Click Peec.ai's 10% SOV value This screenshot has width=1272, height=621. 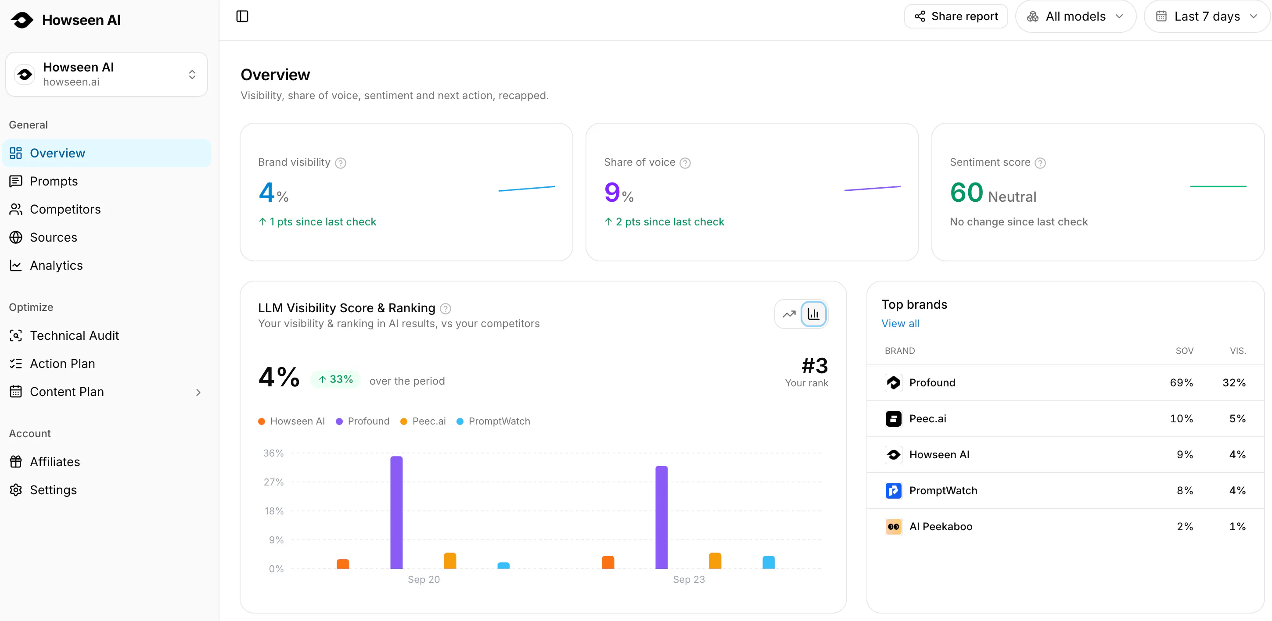1181,419
